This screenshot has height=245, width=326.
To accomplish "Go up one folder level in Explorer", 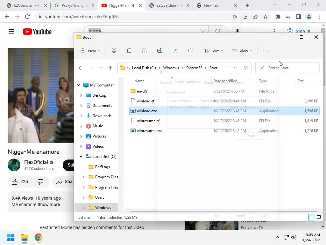I will click(110, 68).
